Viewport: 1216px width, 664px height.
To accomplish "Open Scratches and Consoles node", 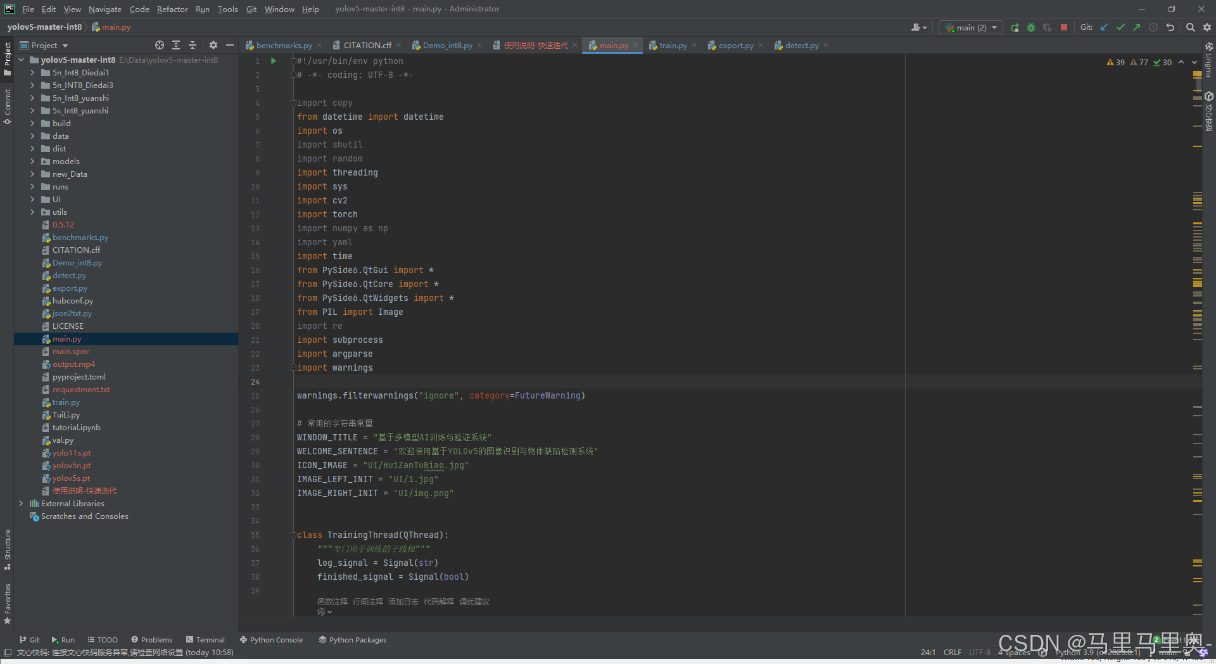I will [84, 516].
